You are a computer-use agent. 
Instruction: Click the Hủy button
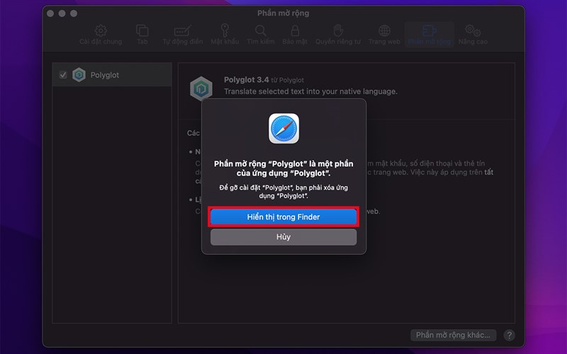point(283,237)
